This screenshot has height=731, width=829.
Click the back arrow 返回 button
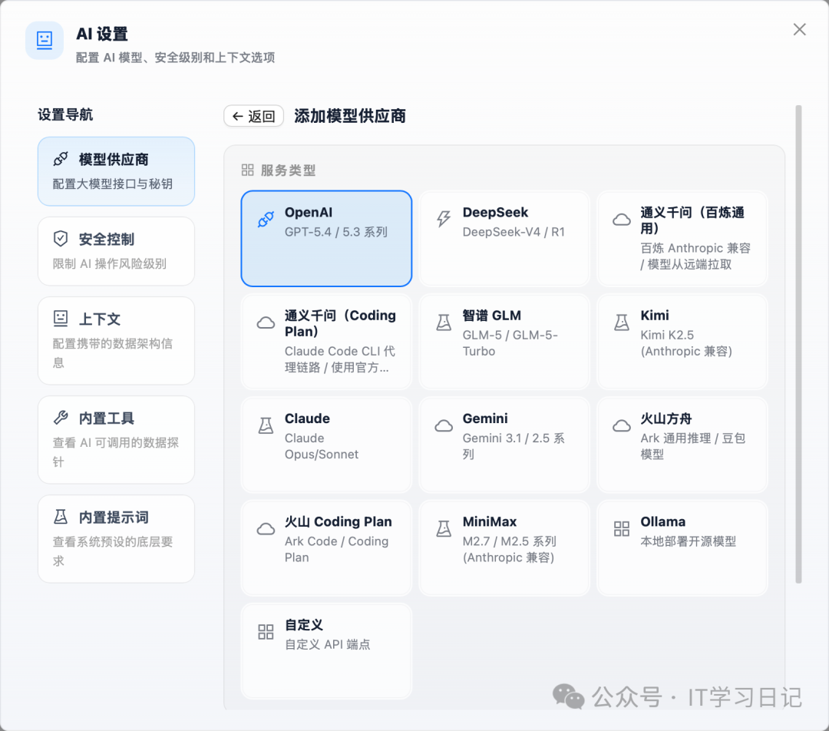tap(254, 116)
